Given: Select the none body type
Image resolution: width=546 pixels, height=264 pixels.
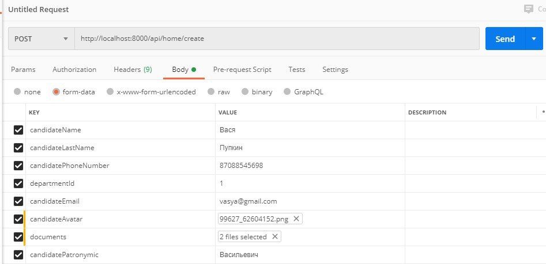Looking at the screenshot, I should (x=17, y=91).
